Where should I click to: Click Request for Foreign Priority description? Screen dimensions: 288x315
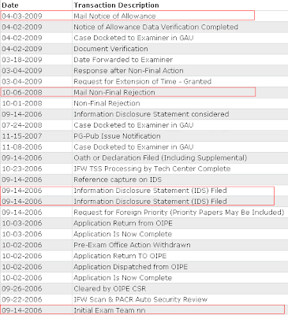179,213
